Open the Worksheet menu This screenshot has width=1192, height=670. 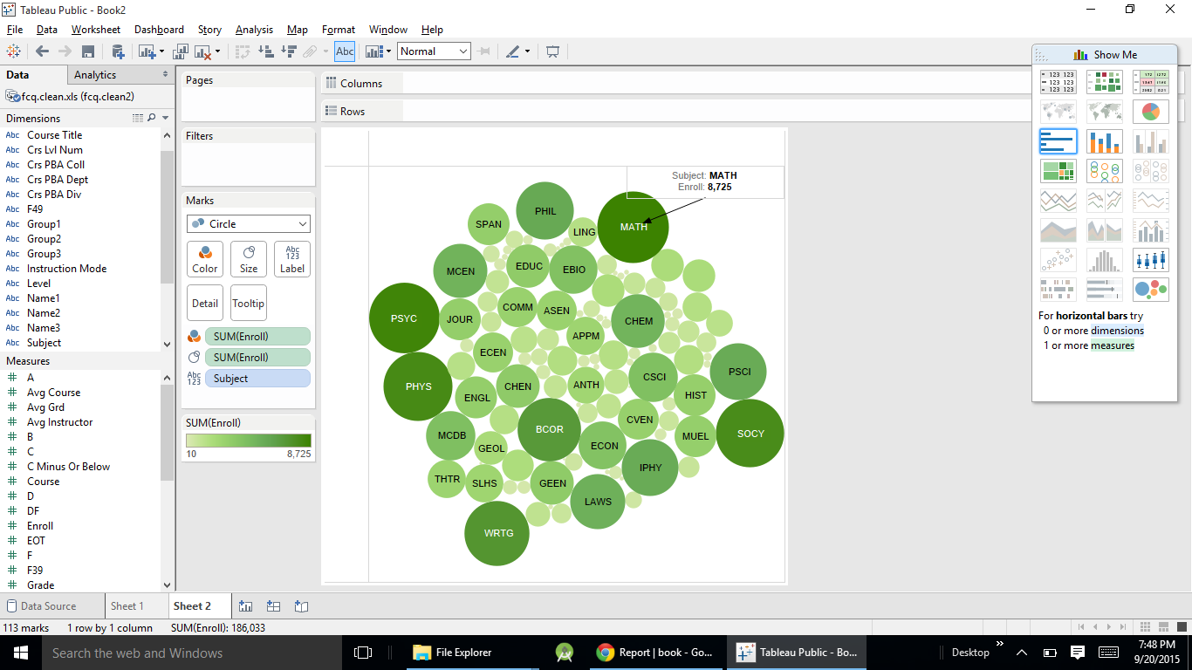[x=96, y=30]
